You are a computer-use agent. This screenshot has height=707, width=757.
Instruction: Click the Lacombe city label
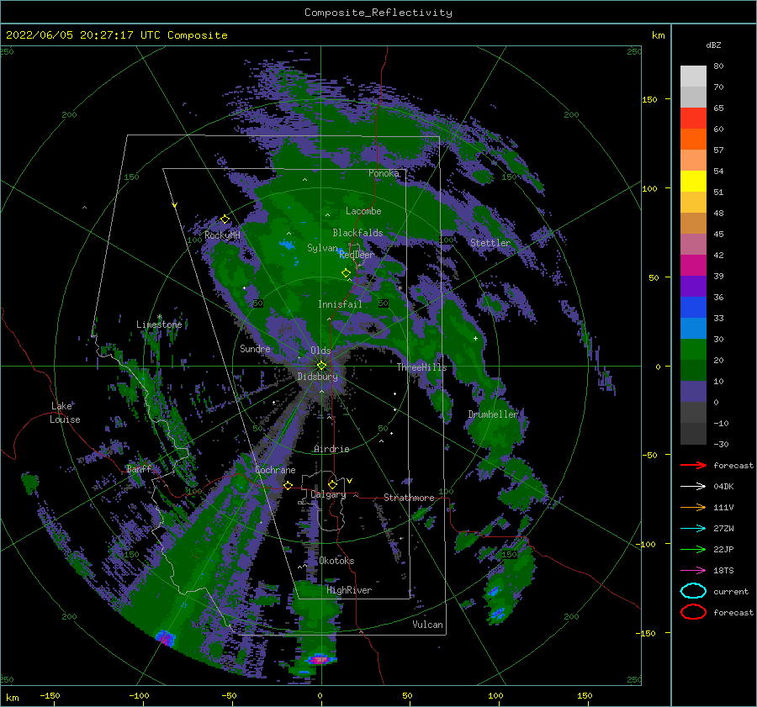(363, 211)
